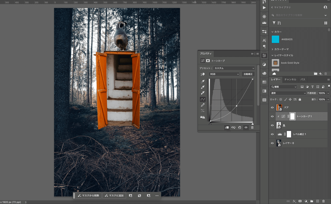Toggle visibility of レベル補正 1 layer
This screenshot has width=331, height=204.
272,134
